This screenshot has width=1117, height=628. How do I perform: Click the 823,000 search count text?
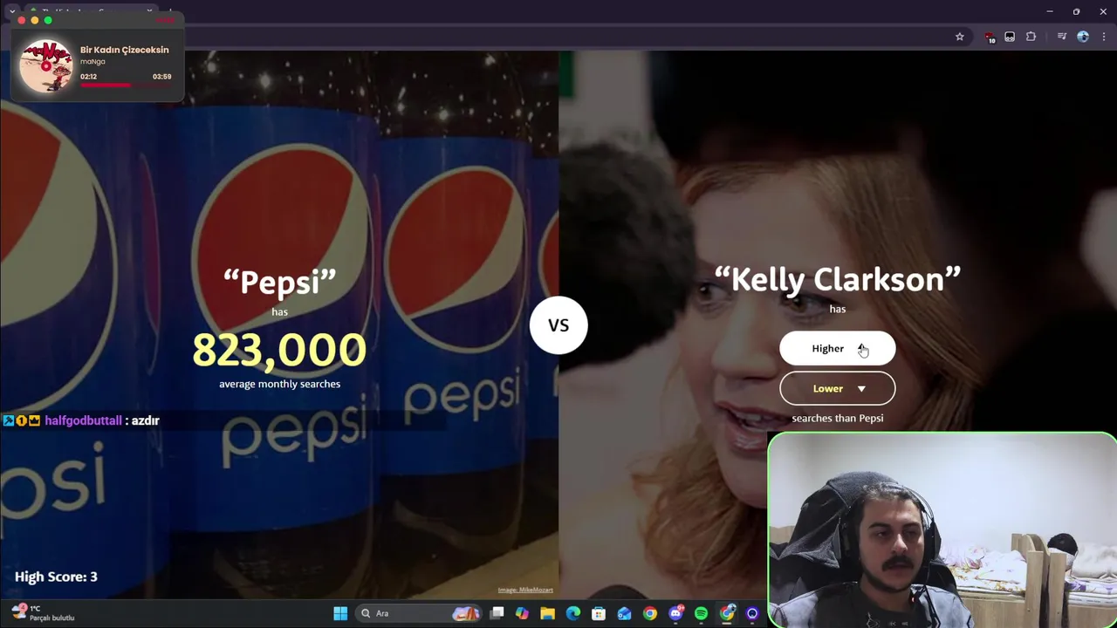pyautogui.click(x=279, y=350)
